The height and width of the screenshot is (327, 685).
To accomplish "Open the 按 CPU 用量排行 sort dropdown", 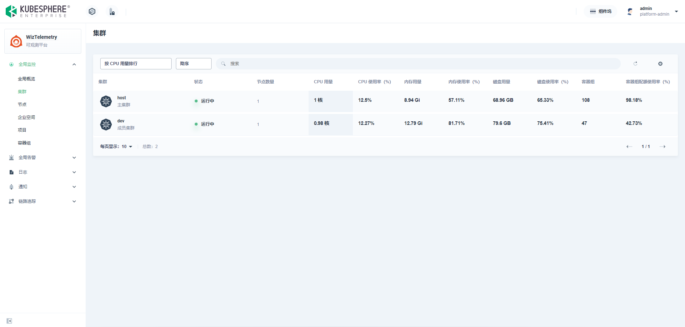I will click(x=136, y=64).
